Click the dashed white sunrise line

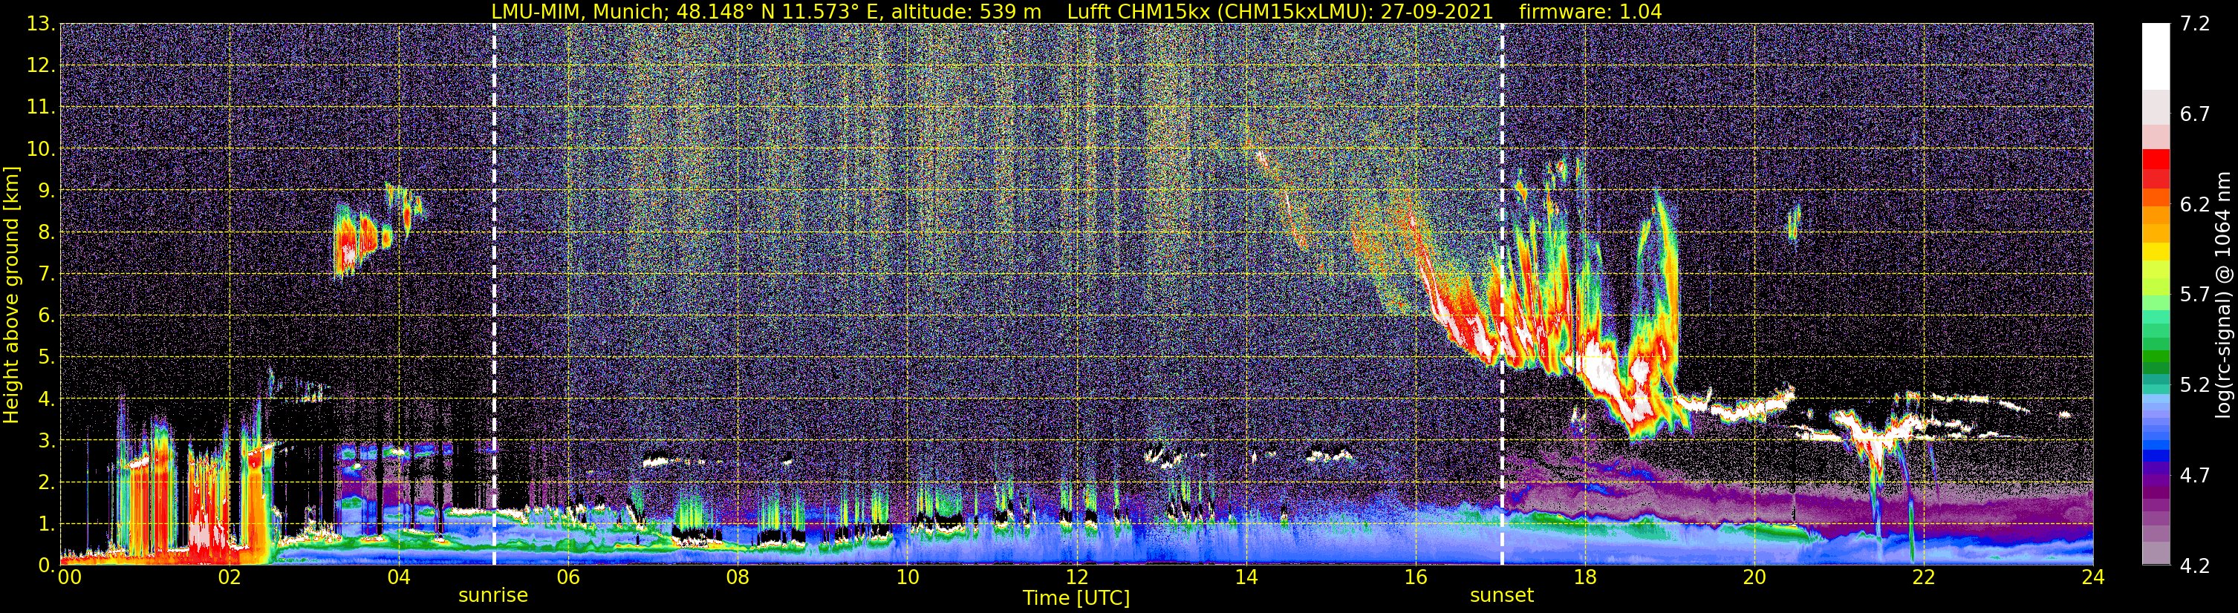[493, 295]
